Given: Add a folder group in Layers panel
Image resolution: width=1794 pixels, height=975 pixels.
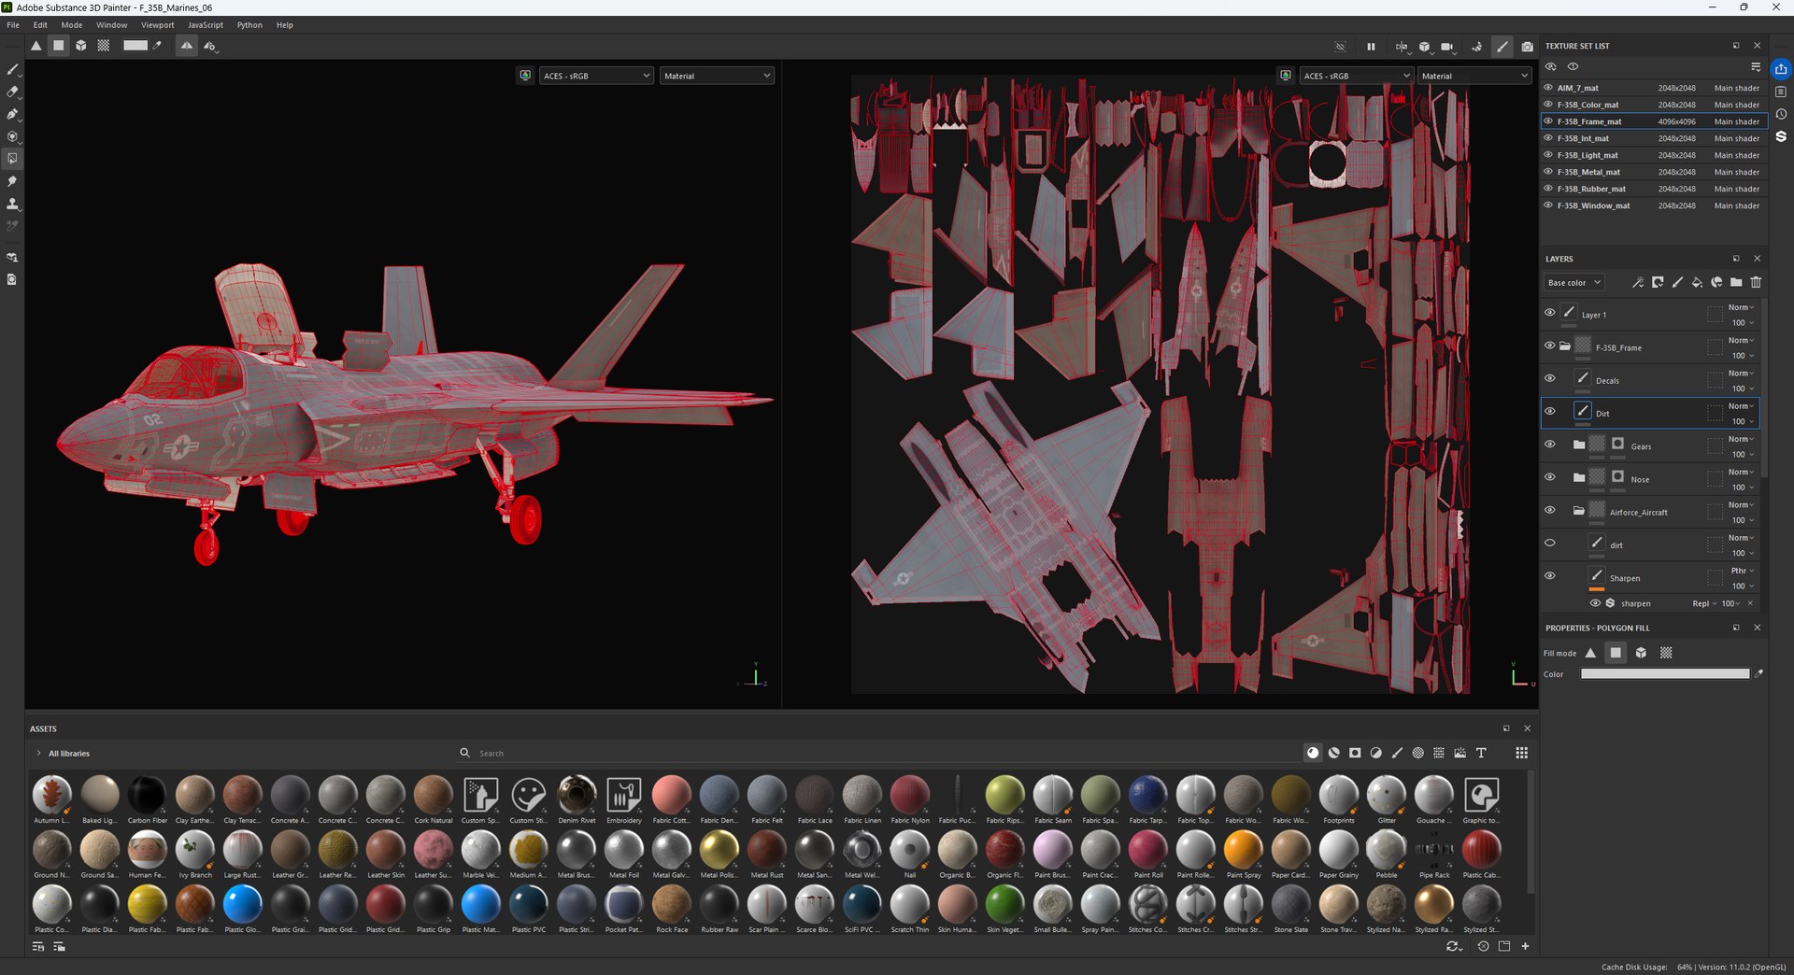Looking at the screenshot, I should pyautogui.click(x=1736, y=282).
